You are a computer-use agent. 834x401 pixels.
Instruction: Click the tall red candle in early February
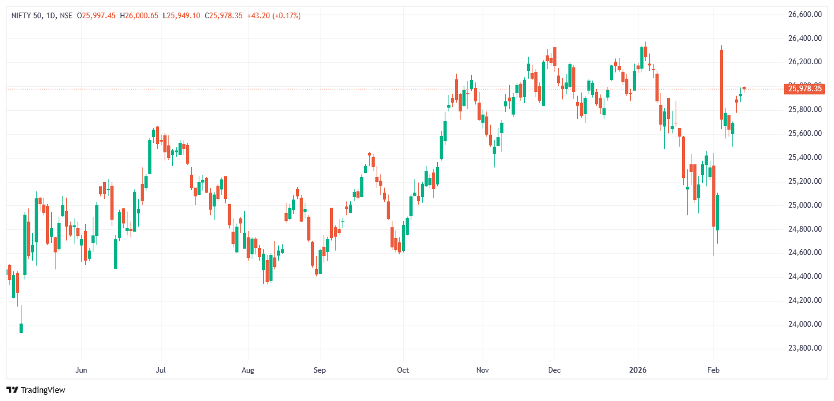point(721,84)
